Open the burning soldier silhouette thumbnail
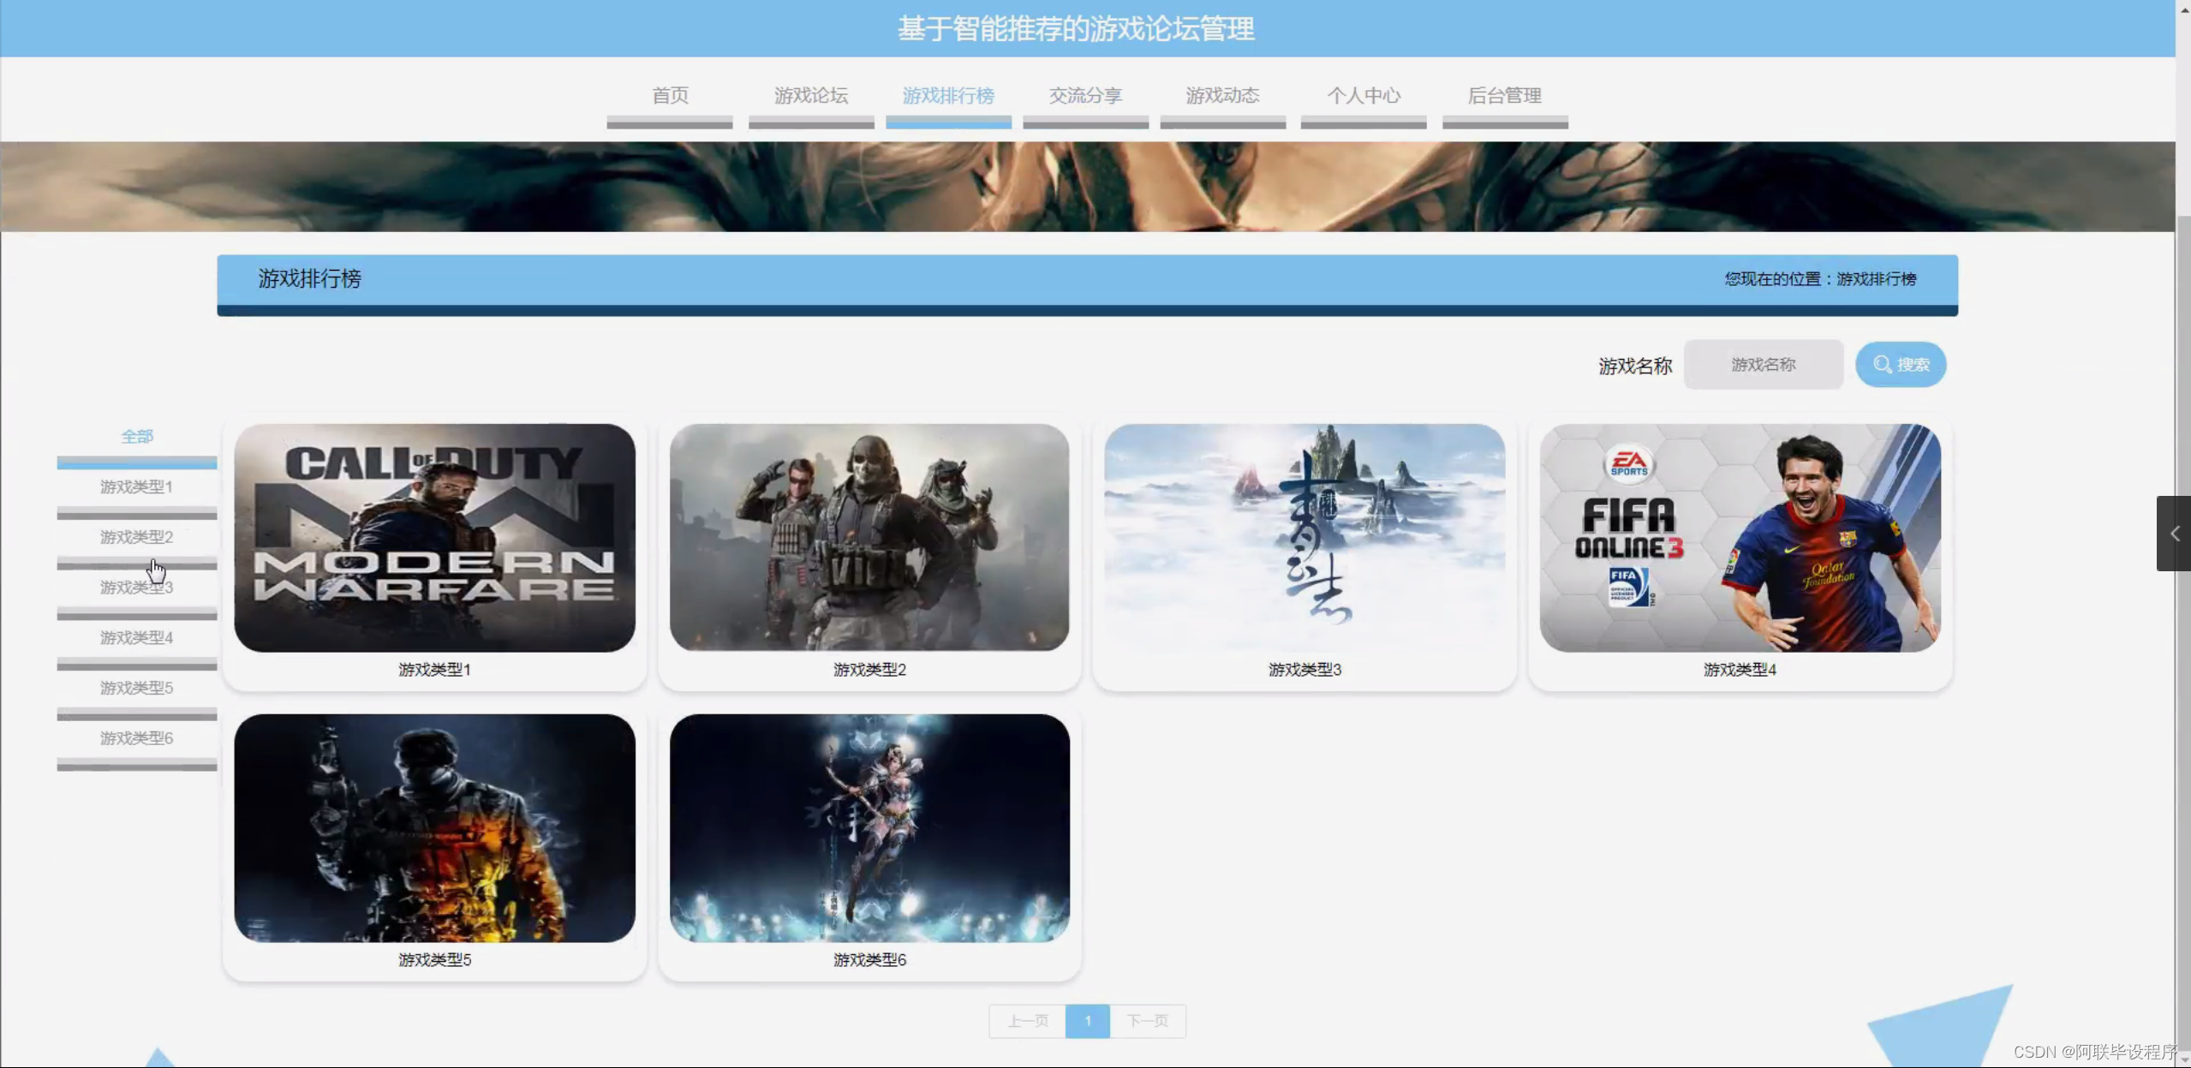The image size is (2191, 1068). tap(434, 828)
